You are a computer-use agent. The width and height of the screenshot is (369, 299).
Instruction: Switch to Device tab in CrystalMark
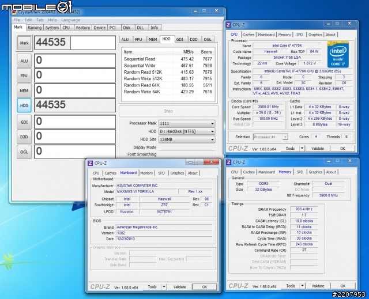click(100, 28)
